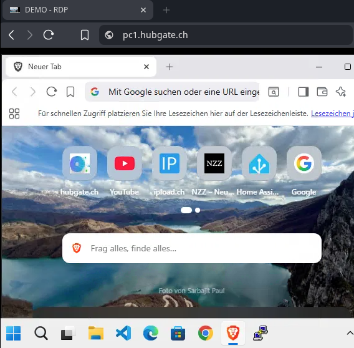
Task: Bookmark the page in the inner Brave toolbar
Action: pyautogui.click(x=70, y=92)
